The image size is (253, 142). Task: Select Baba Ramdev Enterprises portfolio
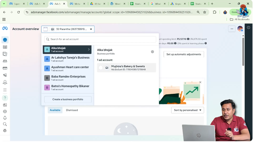(67, 78)
